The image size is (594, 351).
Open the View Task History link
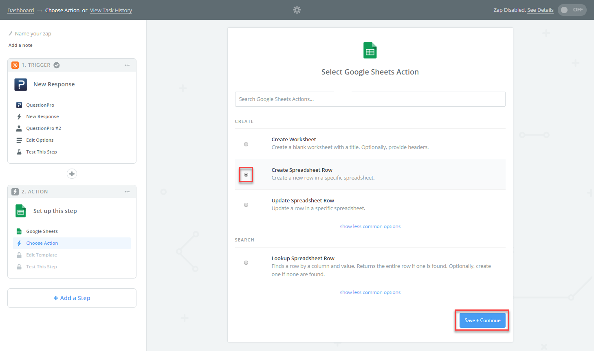point(111,11)
